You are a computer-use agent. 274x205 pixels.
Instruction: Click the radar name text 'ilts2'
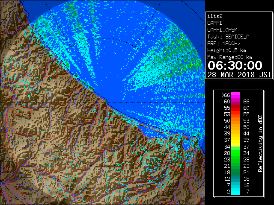point(215,16)
